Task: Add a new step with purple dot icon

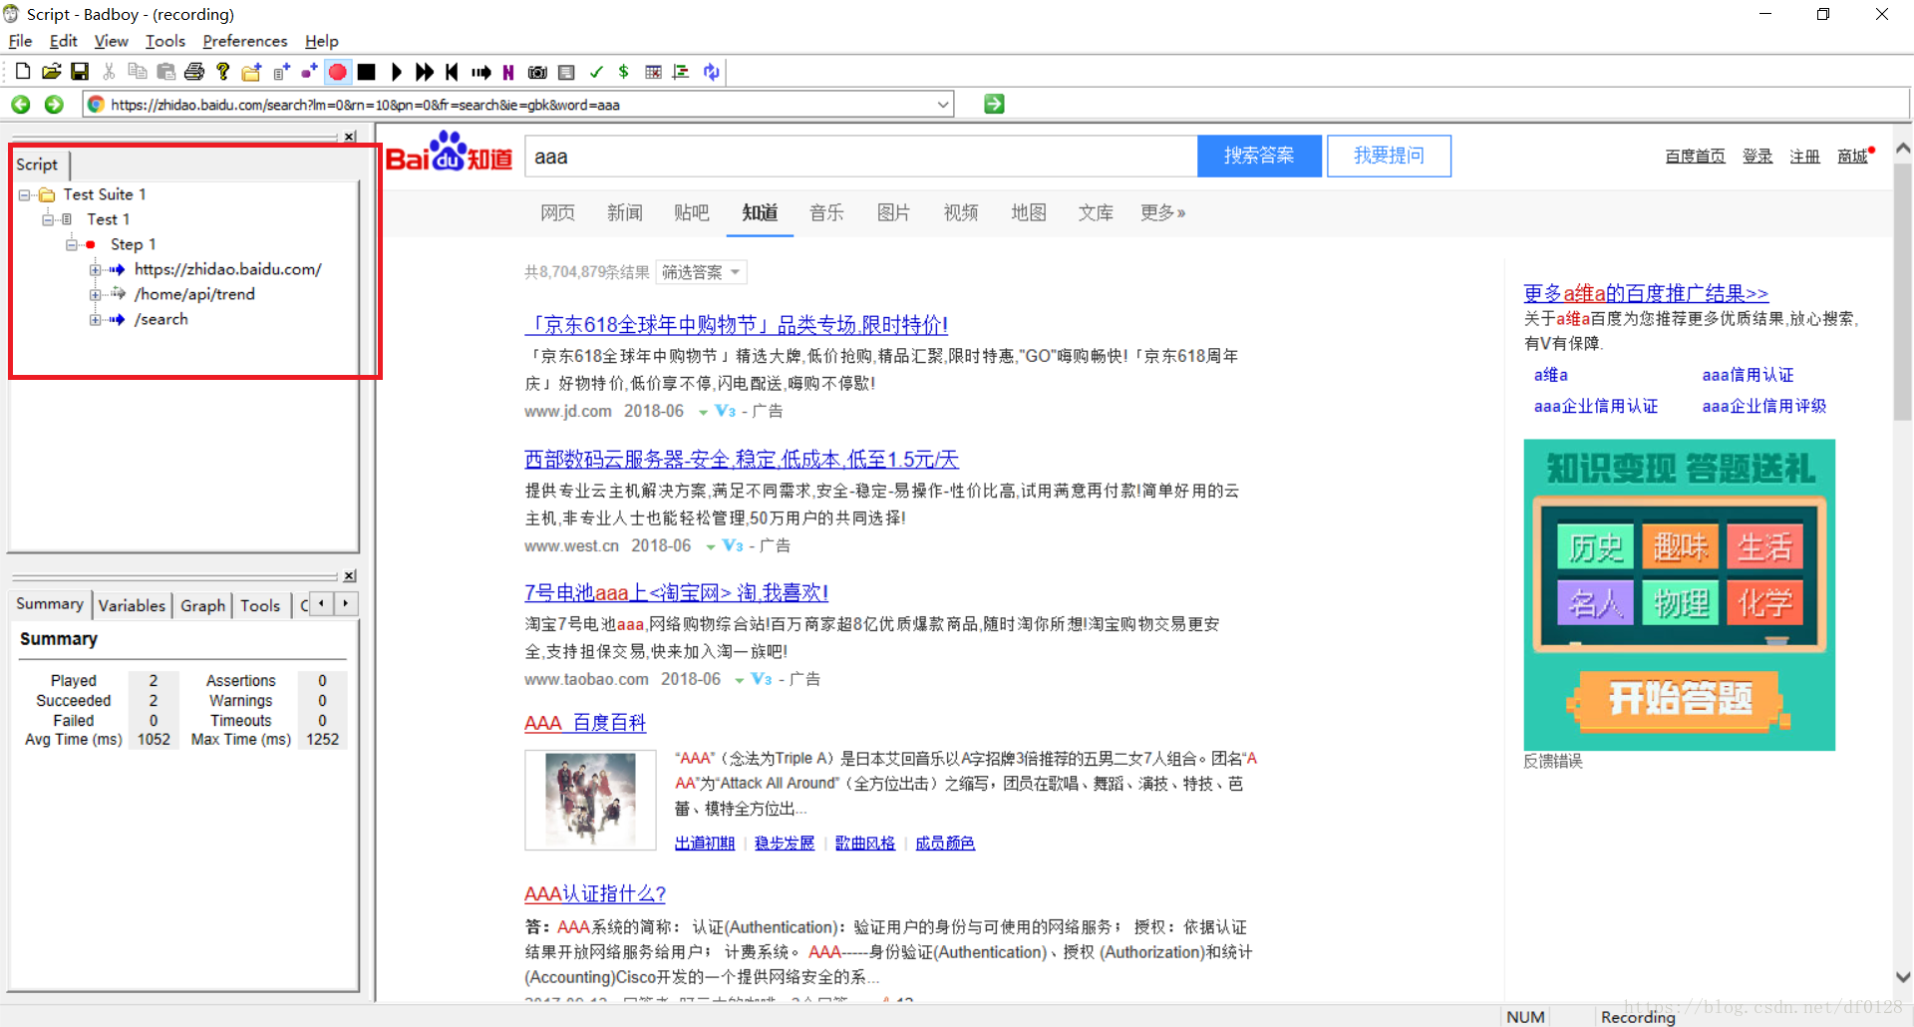Action: (x=309, y=72)
